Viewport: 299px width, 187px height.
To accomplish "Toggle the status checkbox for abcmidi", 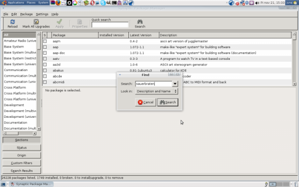I will point(45,82).
